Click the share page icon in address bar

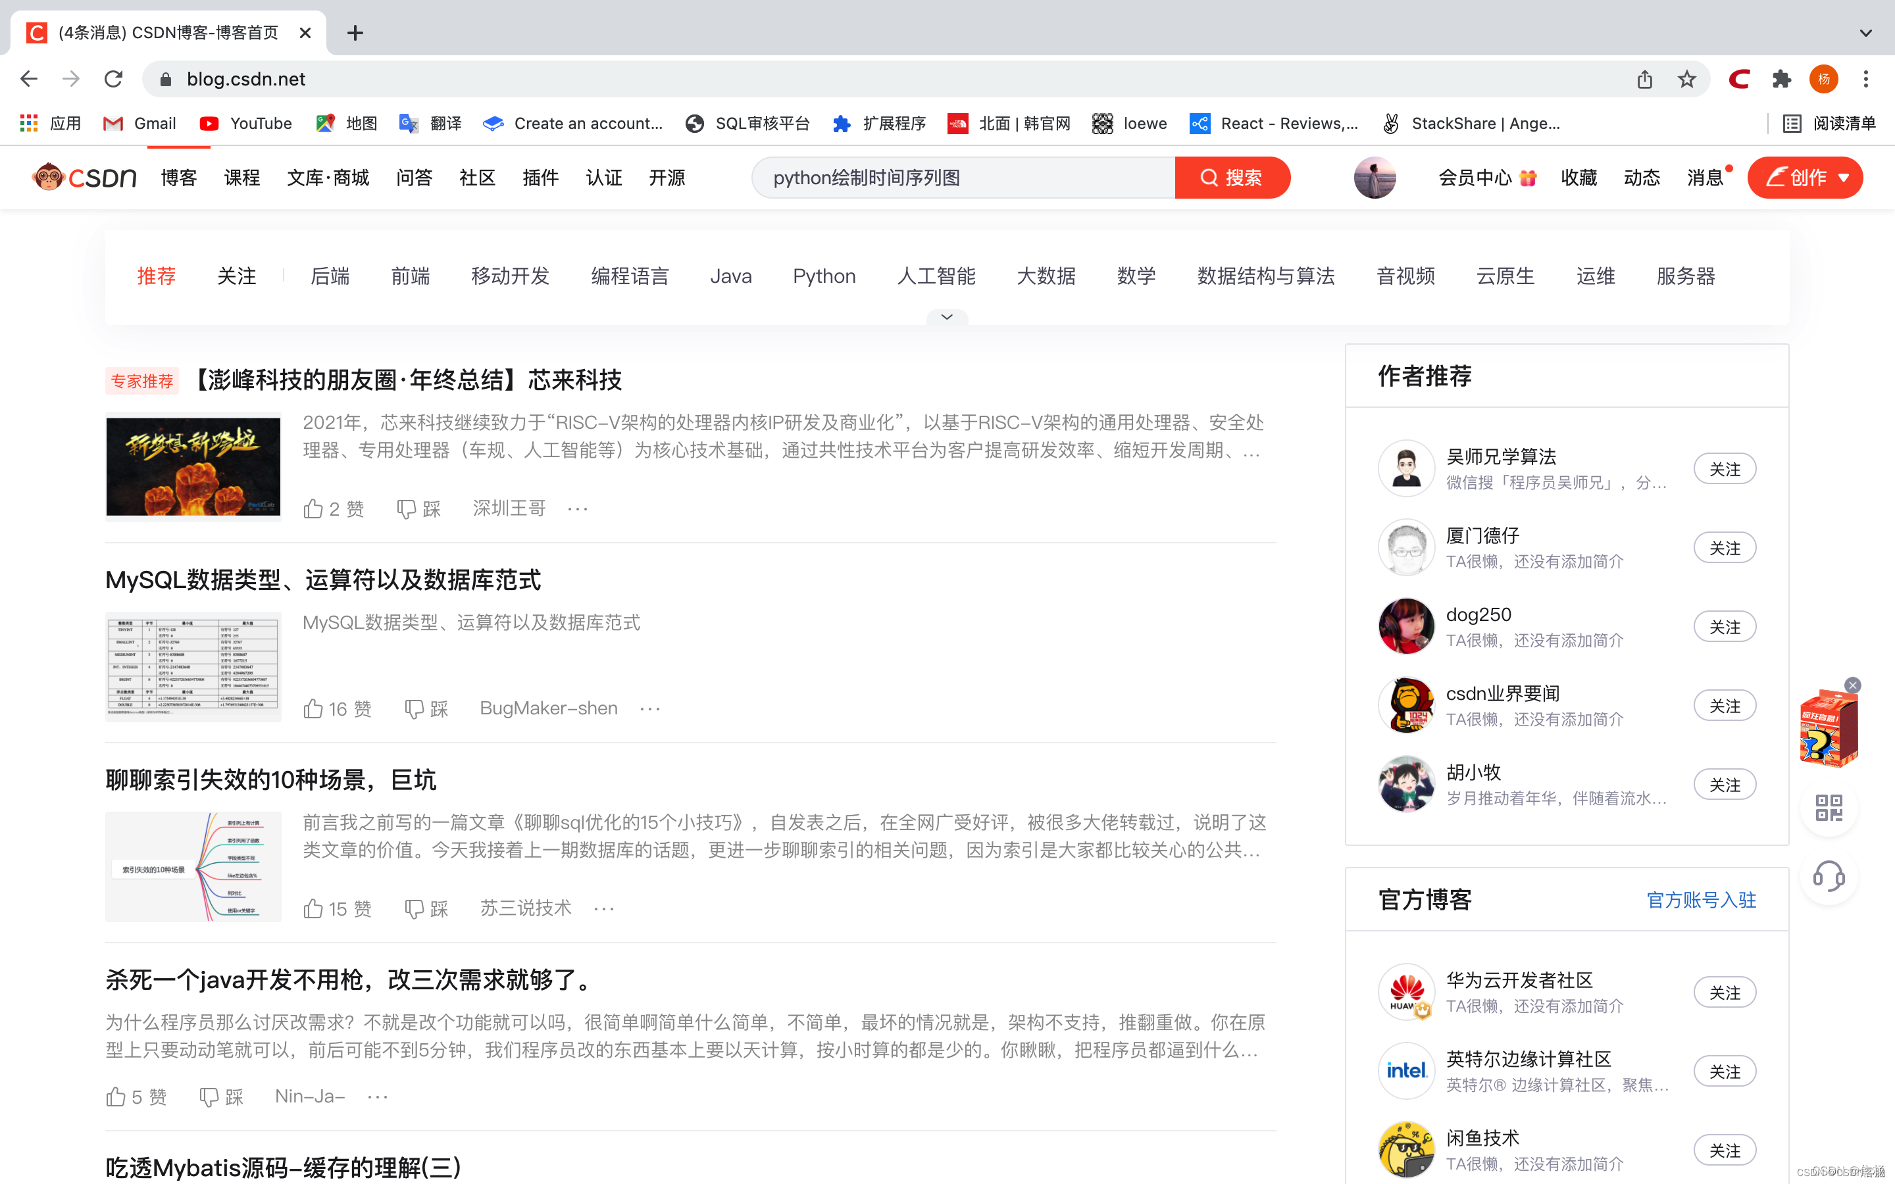[x=1644, y=79]
